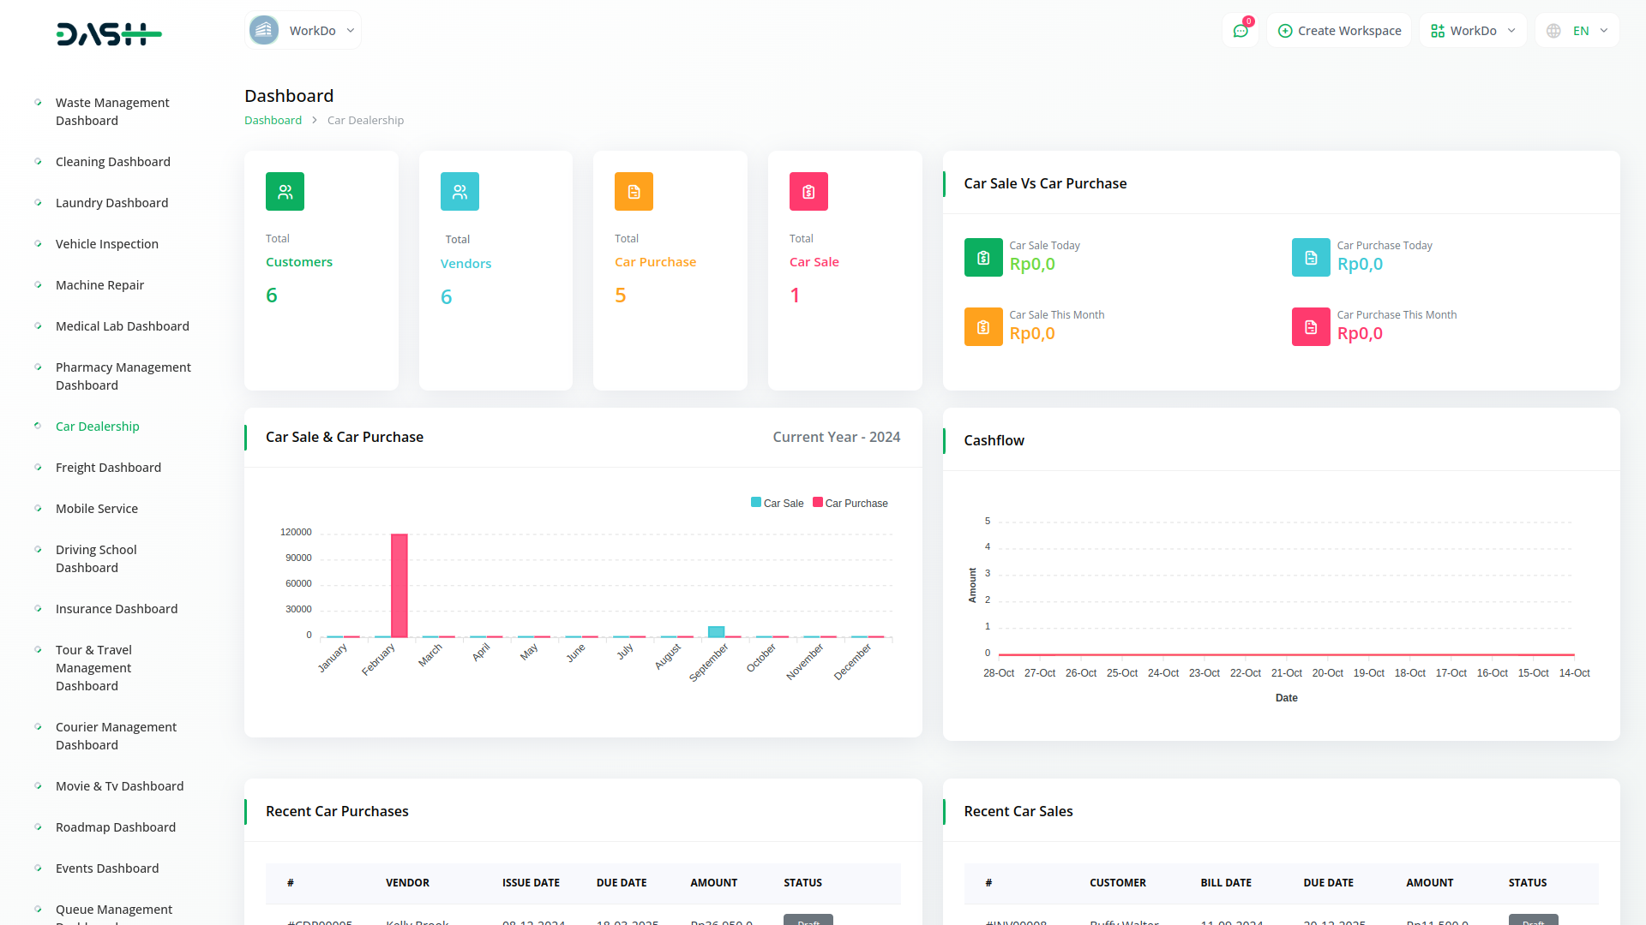1646x925 pixels.
Task: Click the DASH logo
Action: [109, 34]
